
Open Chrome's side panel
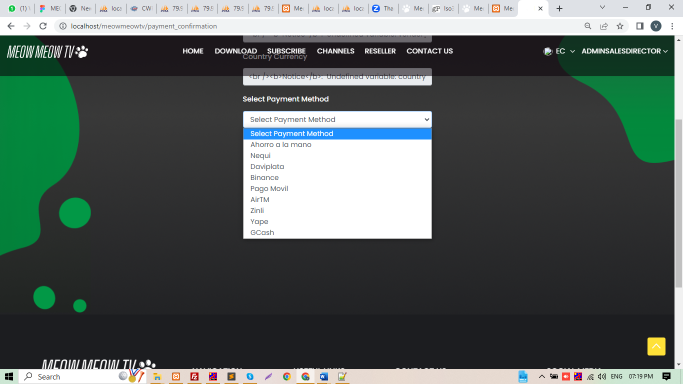click(639, 26)
